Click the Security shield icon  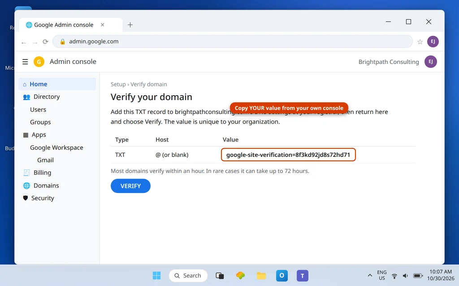pyautogui.click(x=26, y=198)
